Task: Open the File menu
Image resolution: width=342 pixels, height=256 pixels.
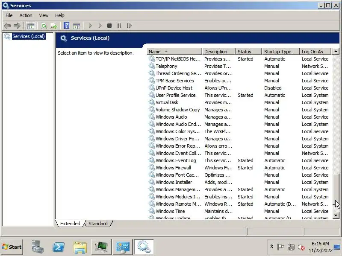Action: click(x=9, y=15)
